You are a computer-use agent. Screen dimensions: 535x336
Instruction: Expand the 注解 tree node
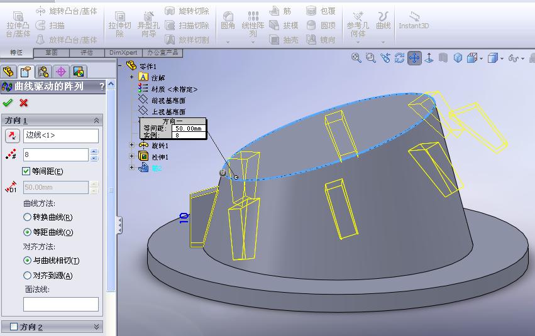coord(131,77)
